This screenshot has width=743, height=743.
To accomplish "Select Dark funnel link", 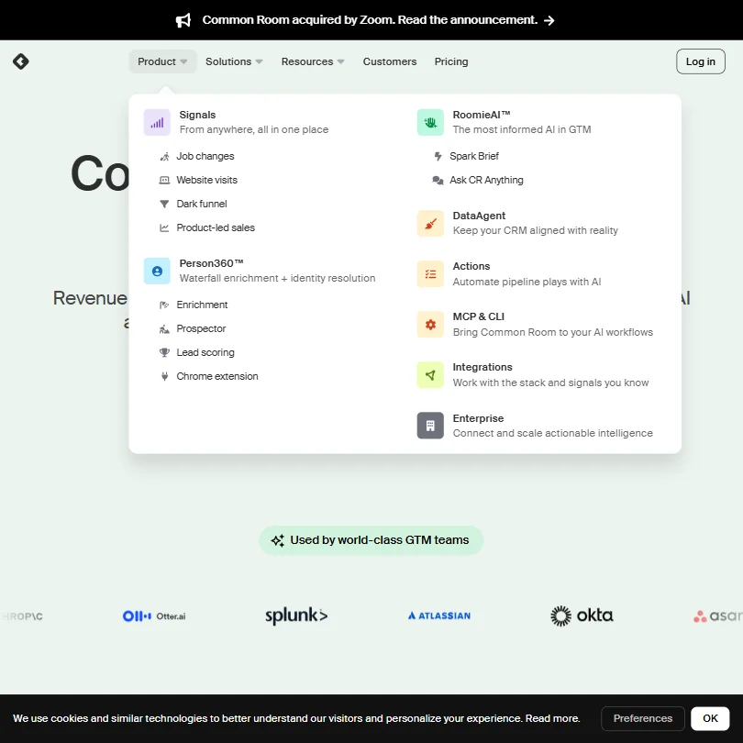I will [202, 204].
